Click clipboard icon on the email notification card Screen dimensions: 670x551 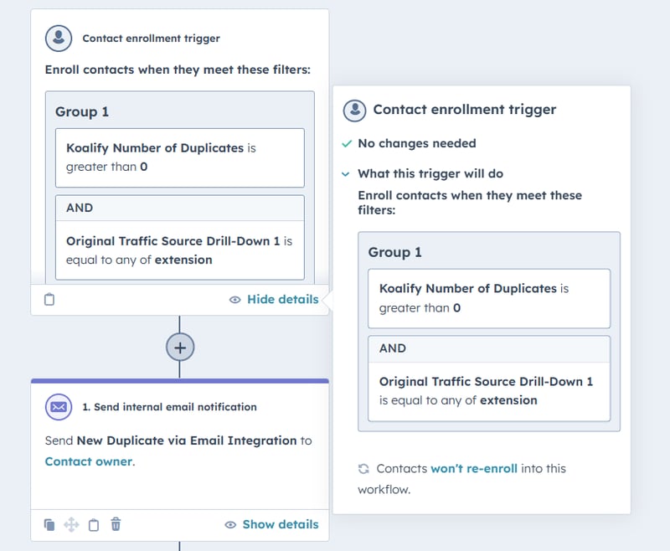tap(94, 525)
